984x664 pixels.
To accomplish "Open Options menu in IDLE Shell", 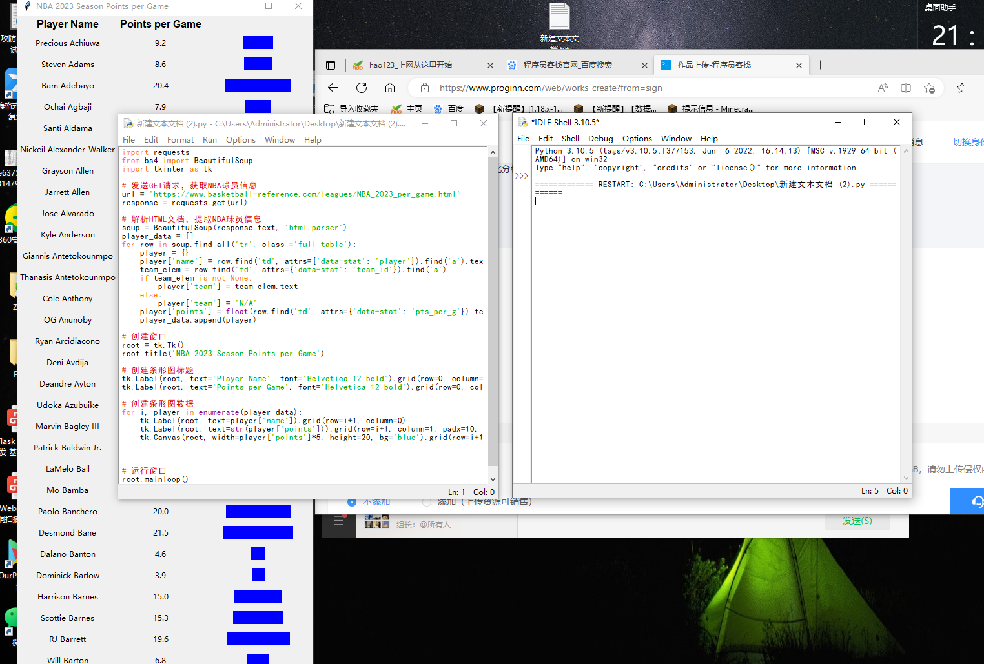I will [637, 139].
